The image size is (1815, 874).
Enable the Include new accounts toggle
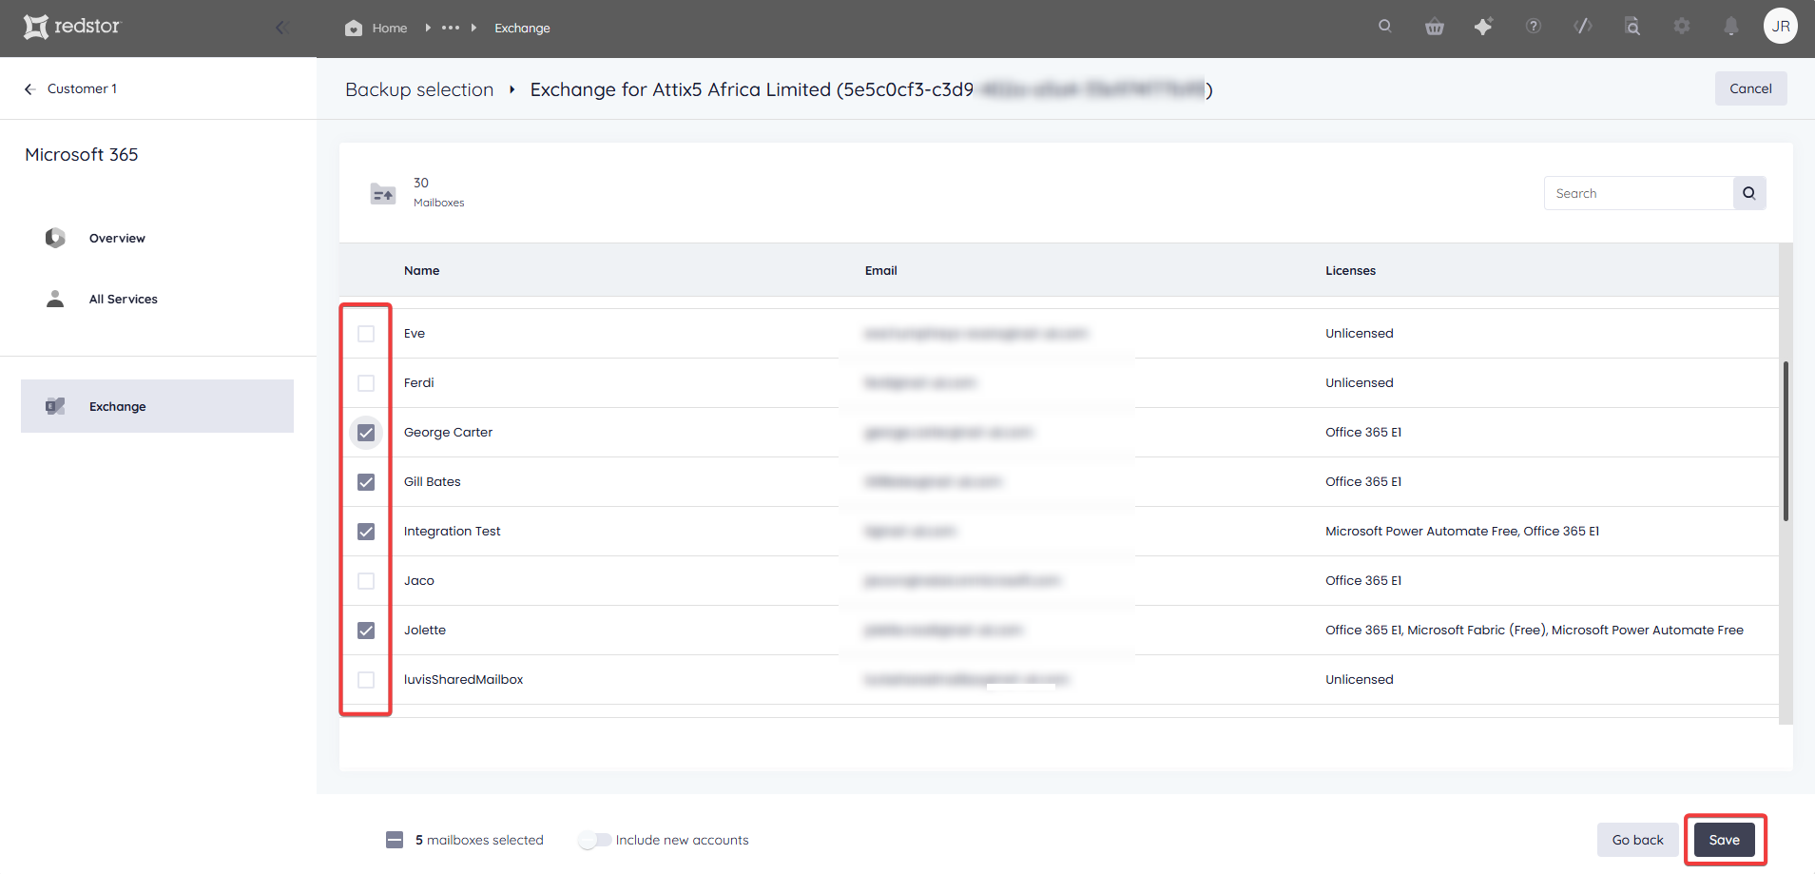pos(595,840)
